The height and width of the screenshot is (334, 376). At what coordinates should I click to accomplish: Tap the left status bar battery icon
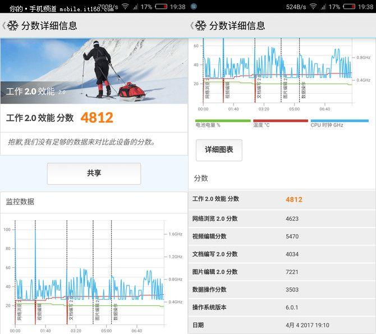tap(161, 7)
